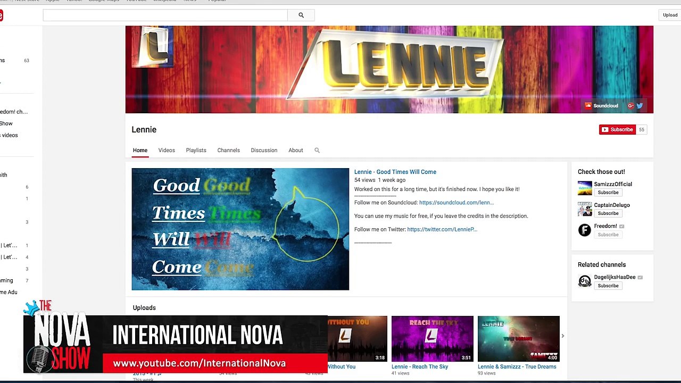Screen dimensions: 681x383
Task: Open the 'Lennie - Good Times Will Come' title link
Action: [x=395, y=172]
